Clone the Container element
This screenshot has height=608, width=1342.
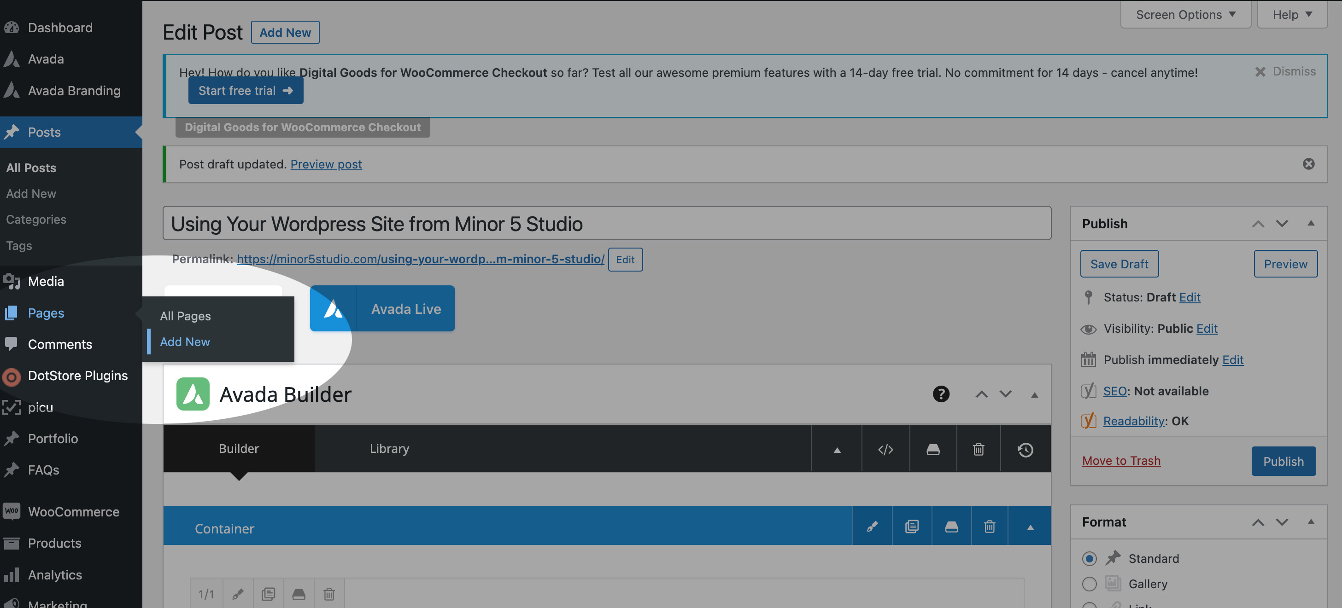coord(912,526)
